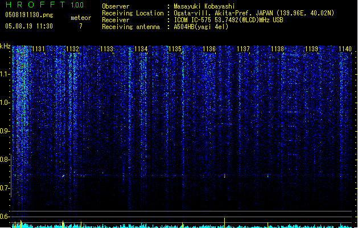
Task: Click the 1.1 kHz axis label
Action: click(5, 74)
